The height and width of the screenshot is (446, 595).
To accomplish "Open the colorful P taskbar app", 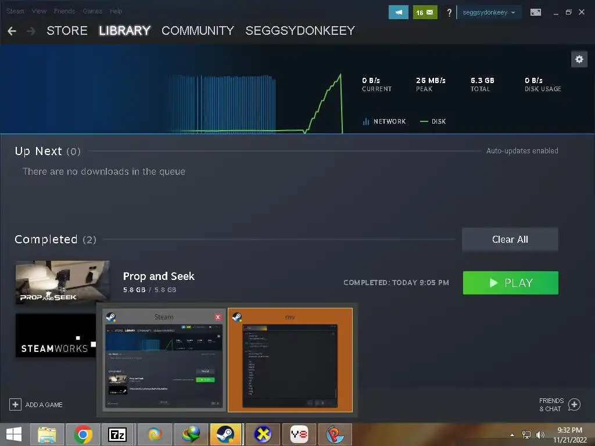I will point(335,434).
